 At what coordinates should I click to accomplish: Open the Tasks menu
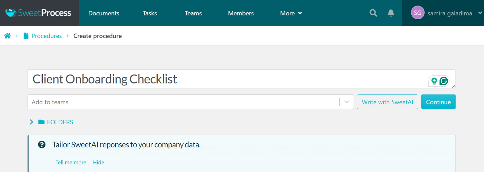[150, 13]
